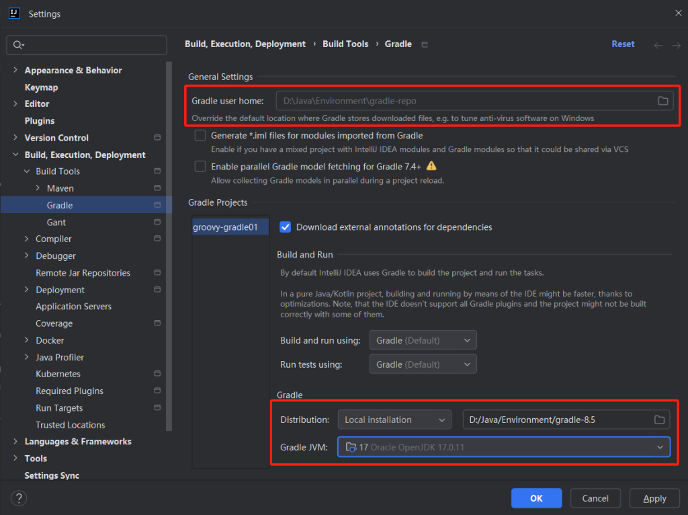This screenshot has height=515, width=688.
Task: Click the project-level icon beside Gradle breadcrumb
Action: pyautogui.click(x=424, y=44)
